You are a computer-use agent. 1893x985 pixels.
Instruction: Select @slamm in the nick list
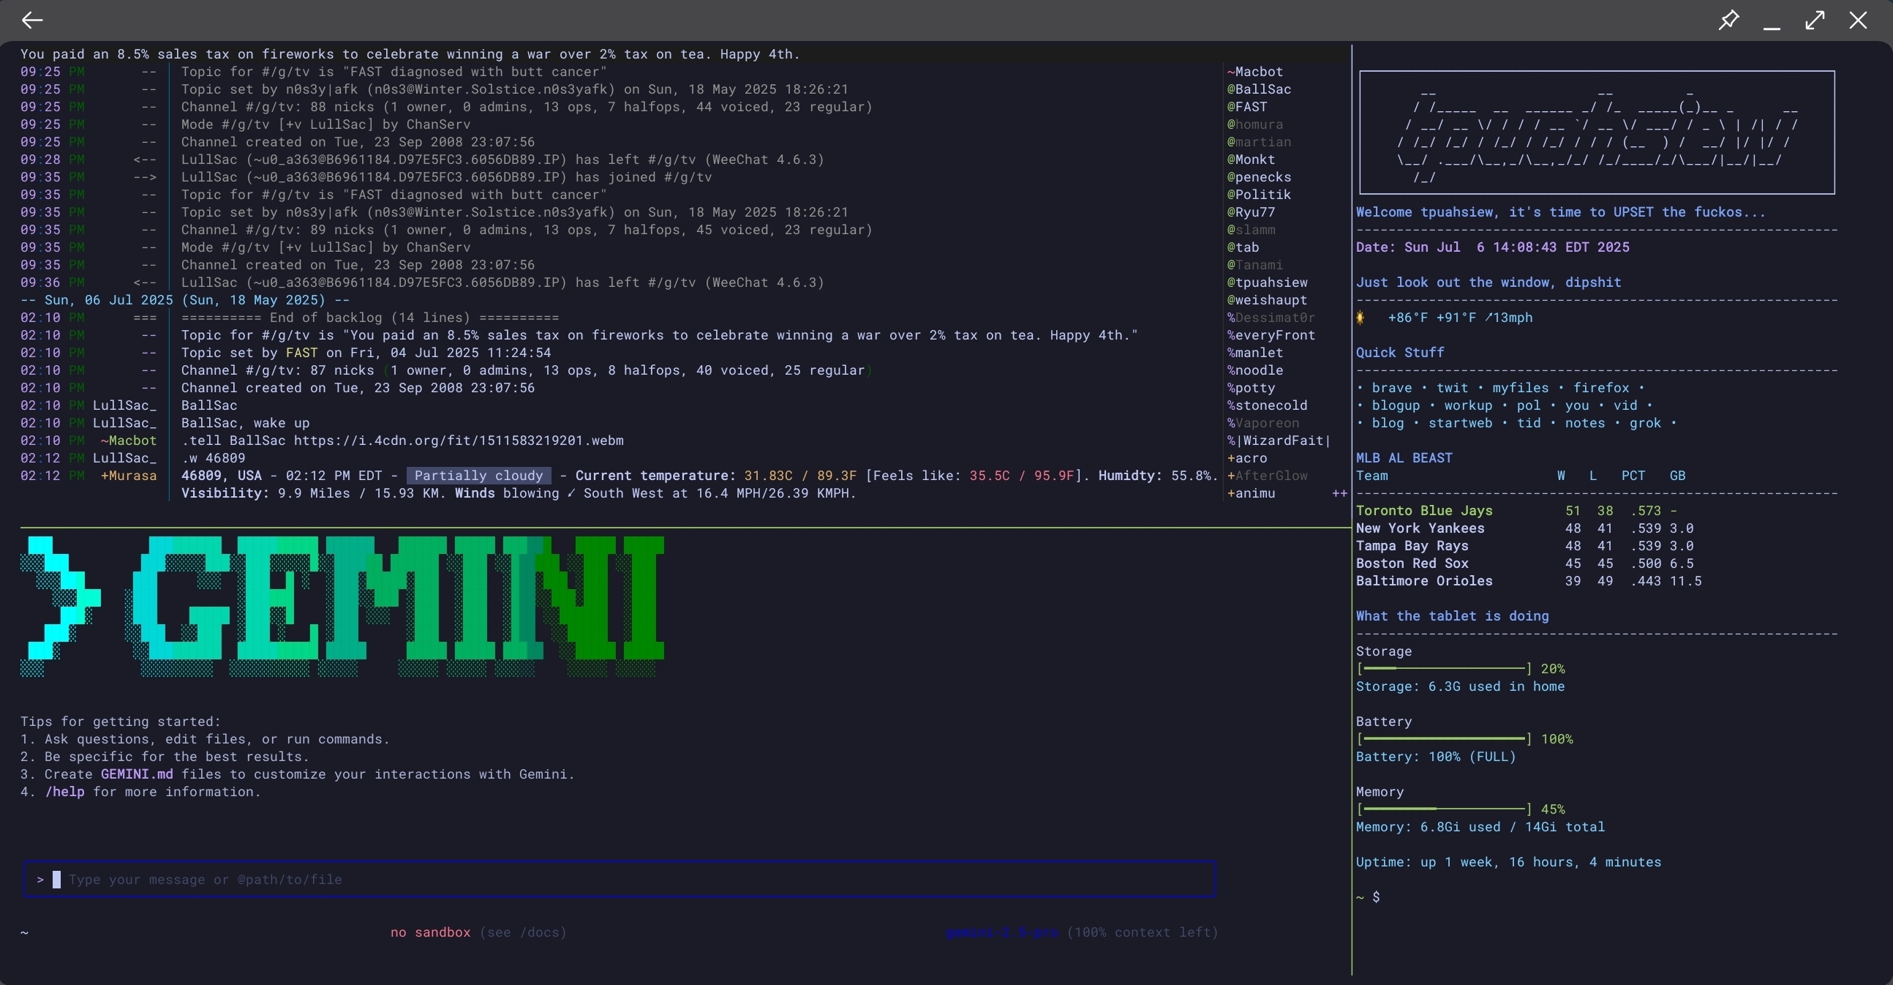(1251, 230)
